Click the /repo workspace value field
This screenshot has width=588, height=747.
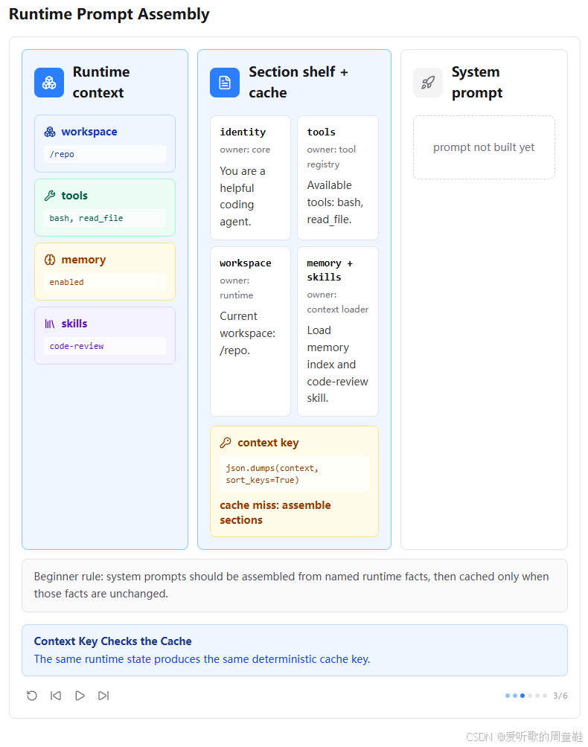pyautogui.click(x=105, y=154)
